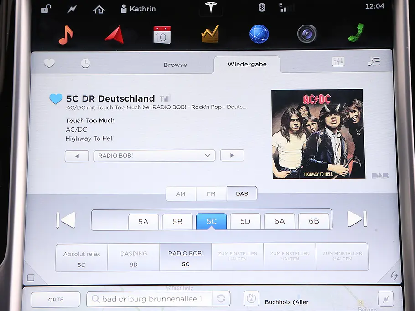This screenshot has height=311, width=415.
Task: Open the Phone app green handset
Action: [356, 33]
